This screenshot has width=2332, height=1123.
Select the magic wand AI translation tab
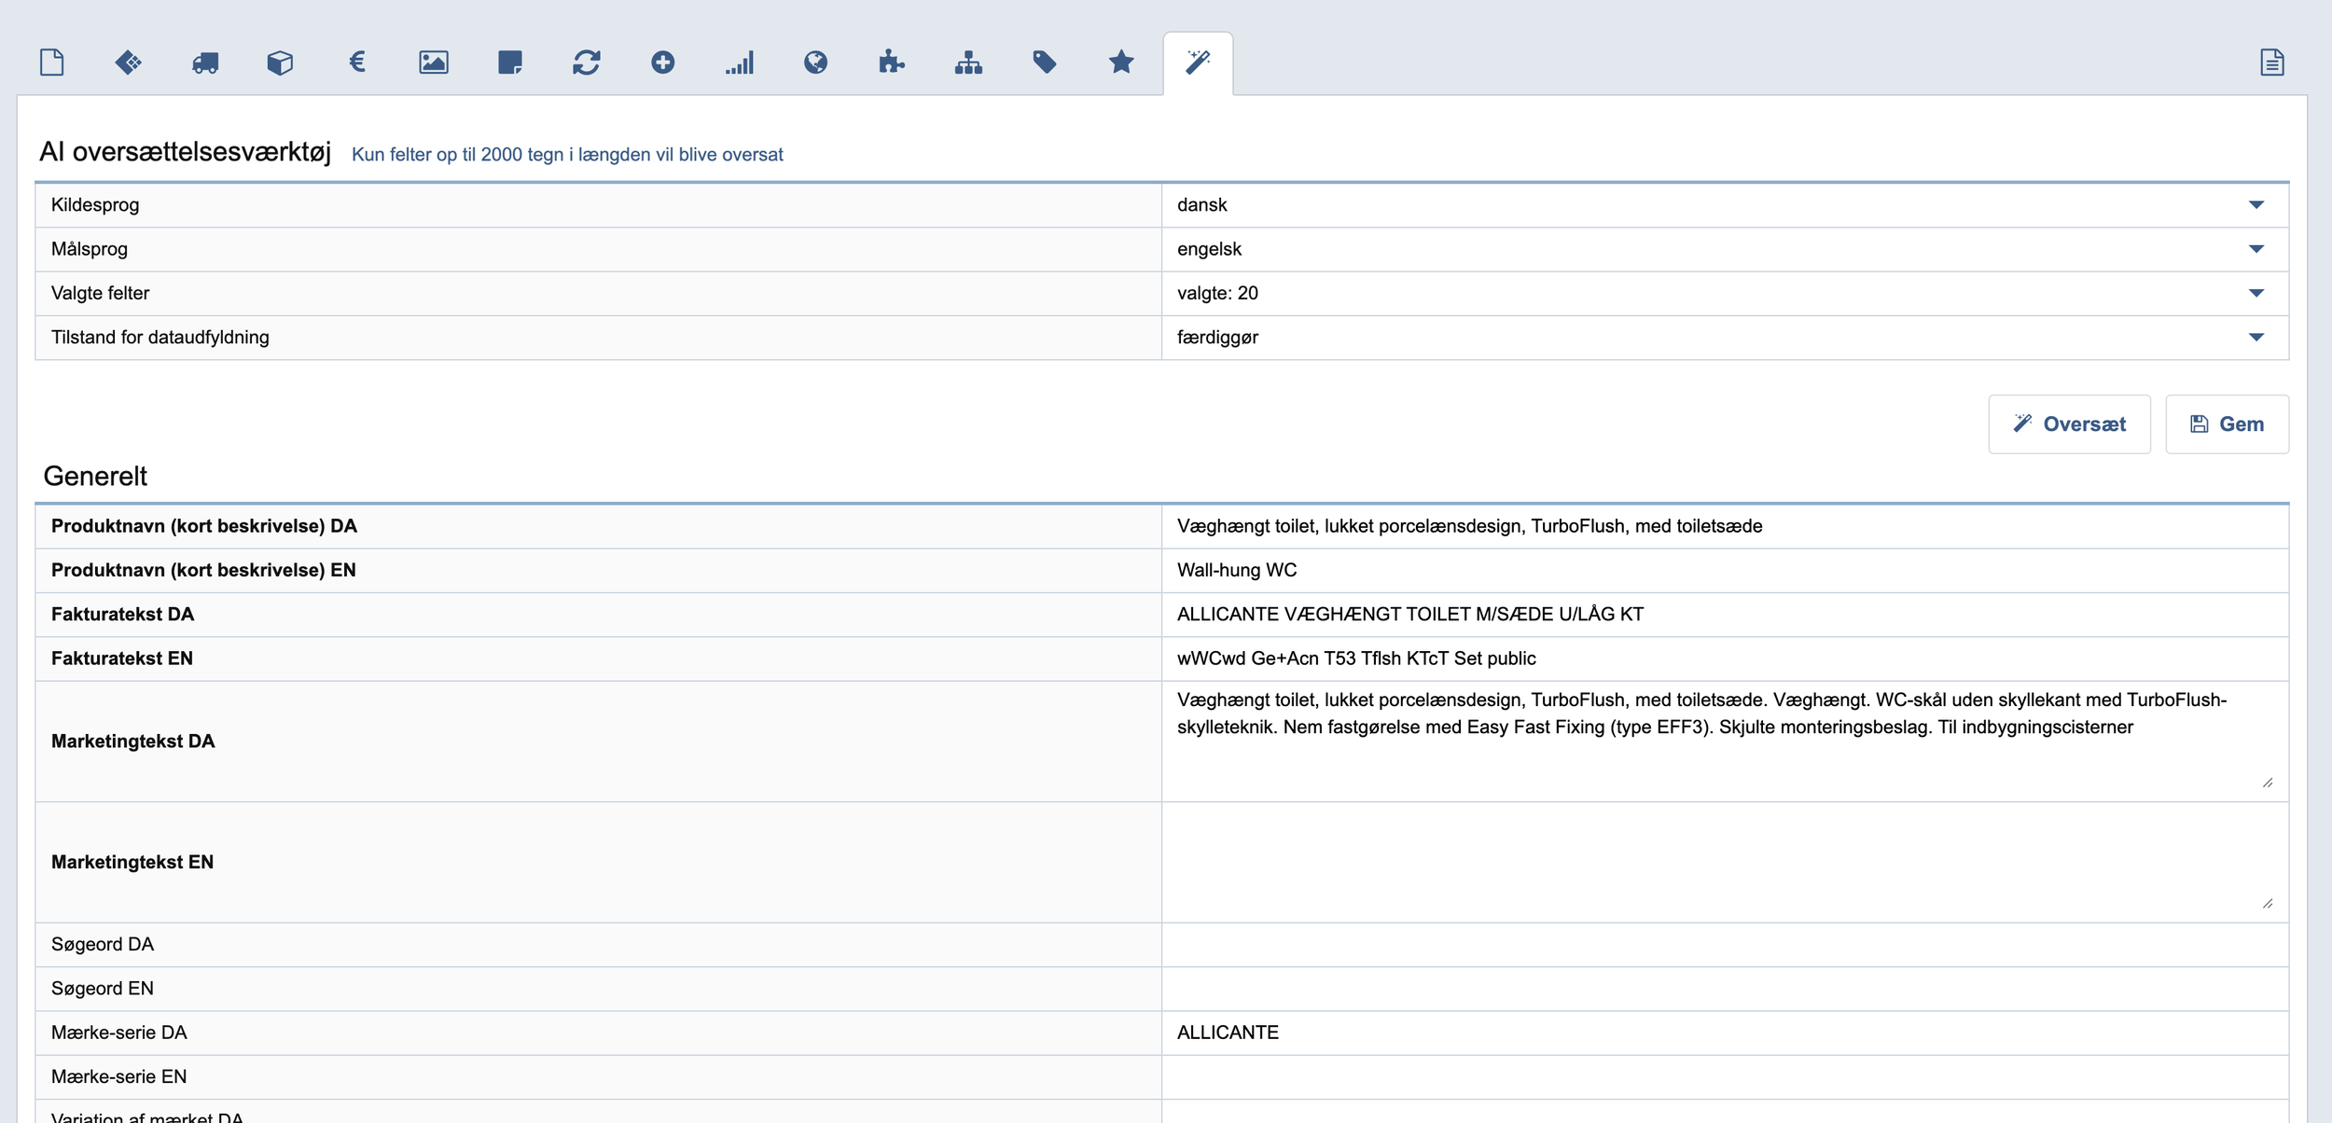pyautogui.click(x=1198, y=62)
